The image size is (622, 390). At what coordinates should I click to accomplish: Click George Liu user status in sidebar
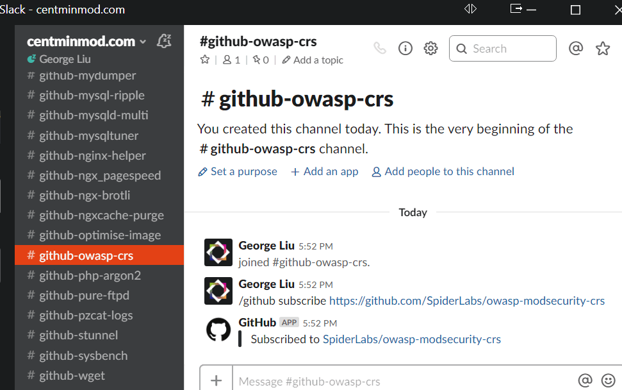click(59, 59)
